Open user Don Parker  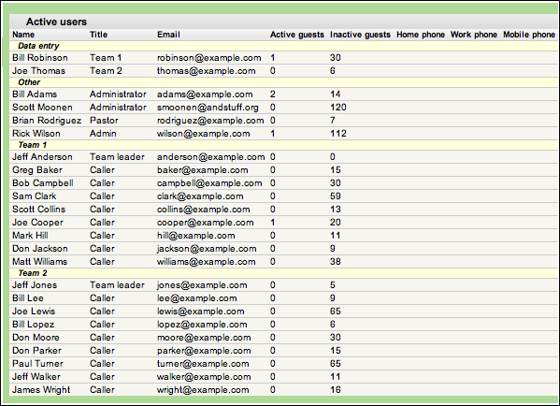pyautogui.click(x=36, y=351)
